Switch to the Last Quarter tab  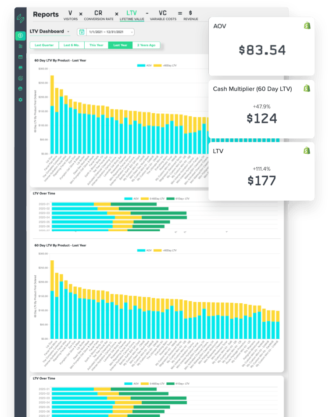click(x=44, y=45)
